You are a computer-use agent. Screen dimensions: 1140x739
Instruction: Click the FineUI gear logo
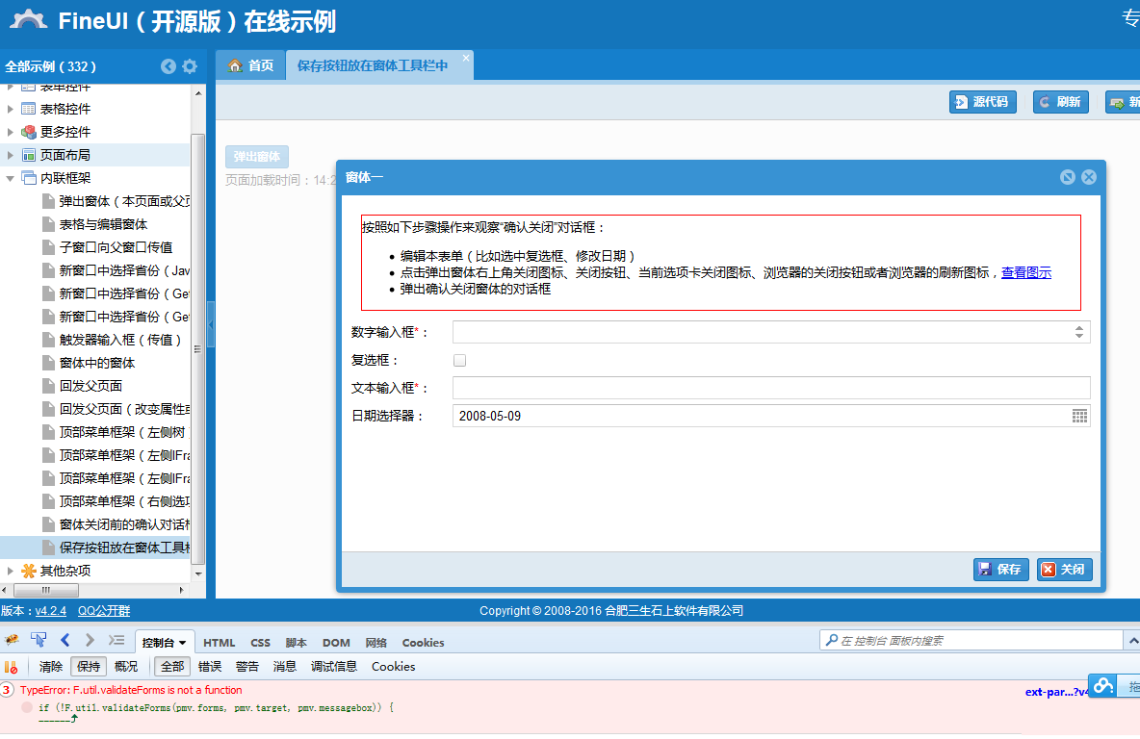tap(29, 19)
